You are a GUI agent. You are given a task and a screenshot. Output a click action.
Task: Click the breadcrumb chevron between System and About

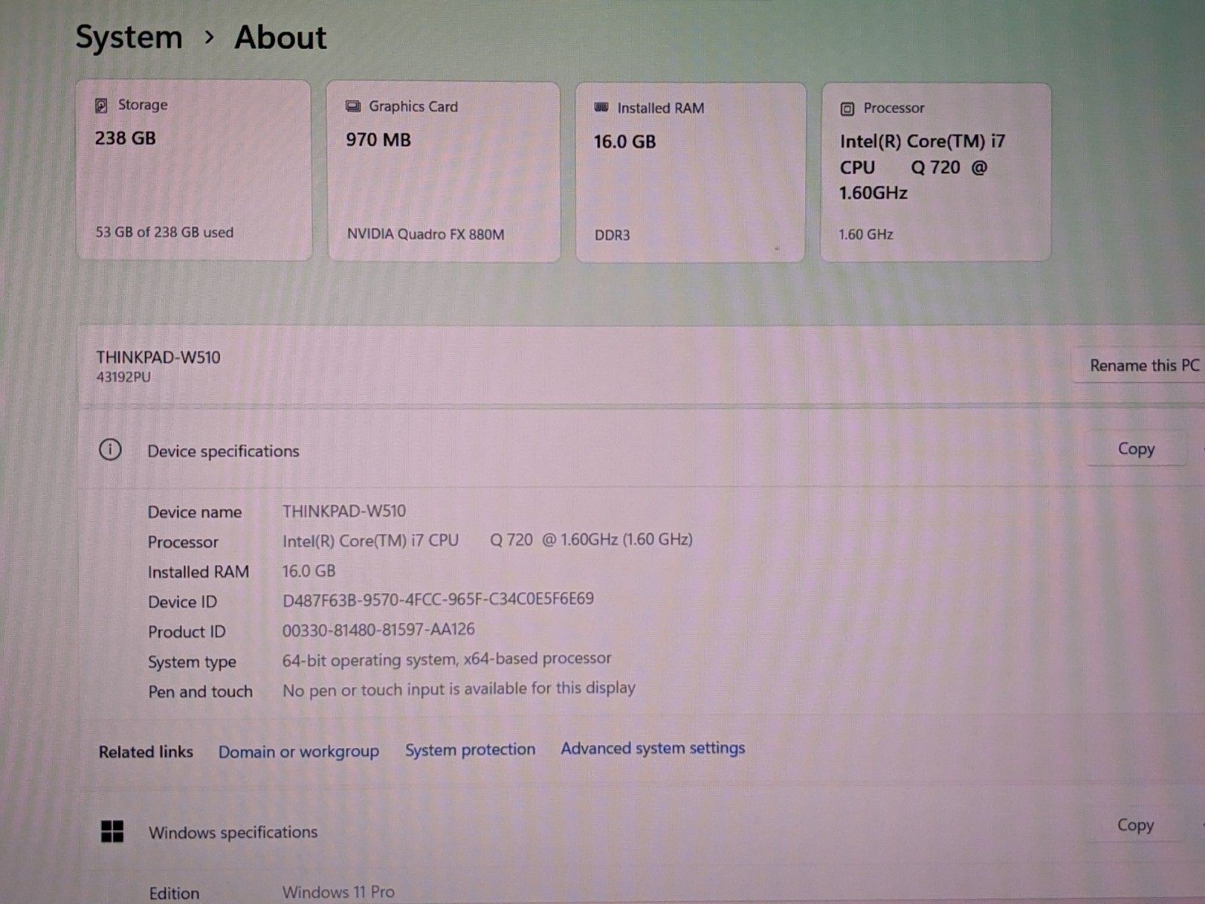(x=209, y=37)
